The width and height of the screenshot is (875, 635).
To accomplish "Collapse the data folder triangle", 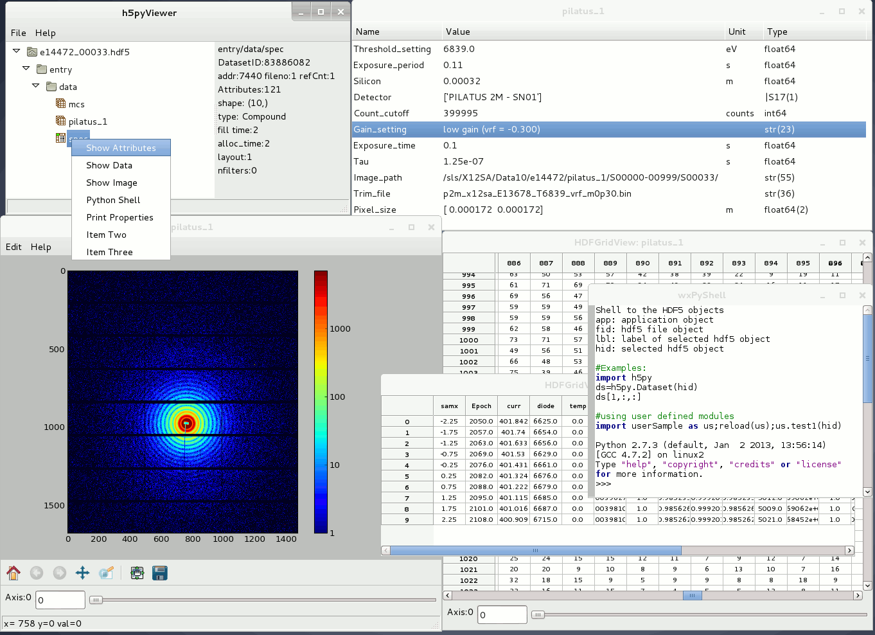I will (36, 85).
